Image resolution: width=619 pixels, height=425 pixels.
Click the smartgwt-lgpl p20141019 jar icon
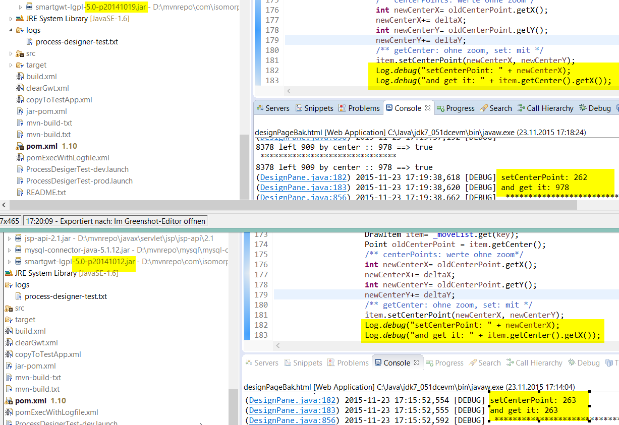30,7
